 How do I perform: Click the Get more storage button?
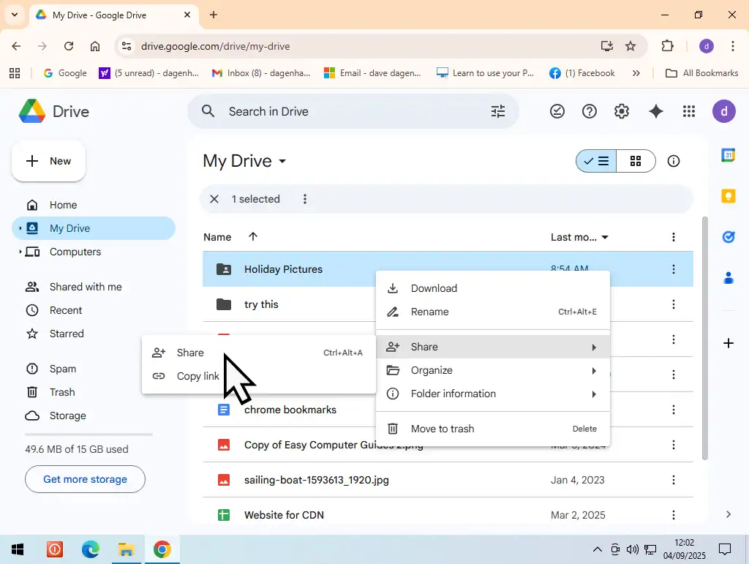coord(85,479)
